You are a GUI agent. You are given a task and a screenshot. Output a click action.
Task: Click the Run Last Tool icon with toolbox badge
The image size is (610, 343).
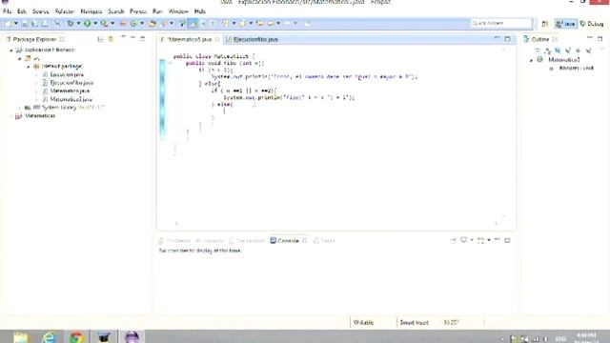coord(104,24)
